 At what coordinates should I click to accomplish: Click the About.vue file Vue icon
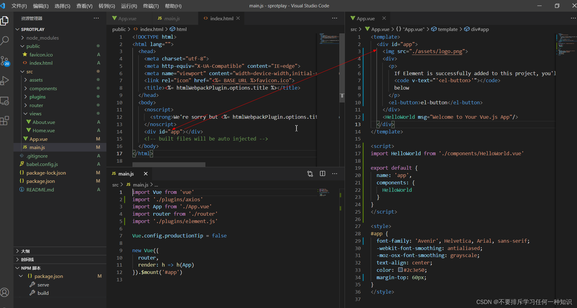click(29, 122)
